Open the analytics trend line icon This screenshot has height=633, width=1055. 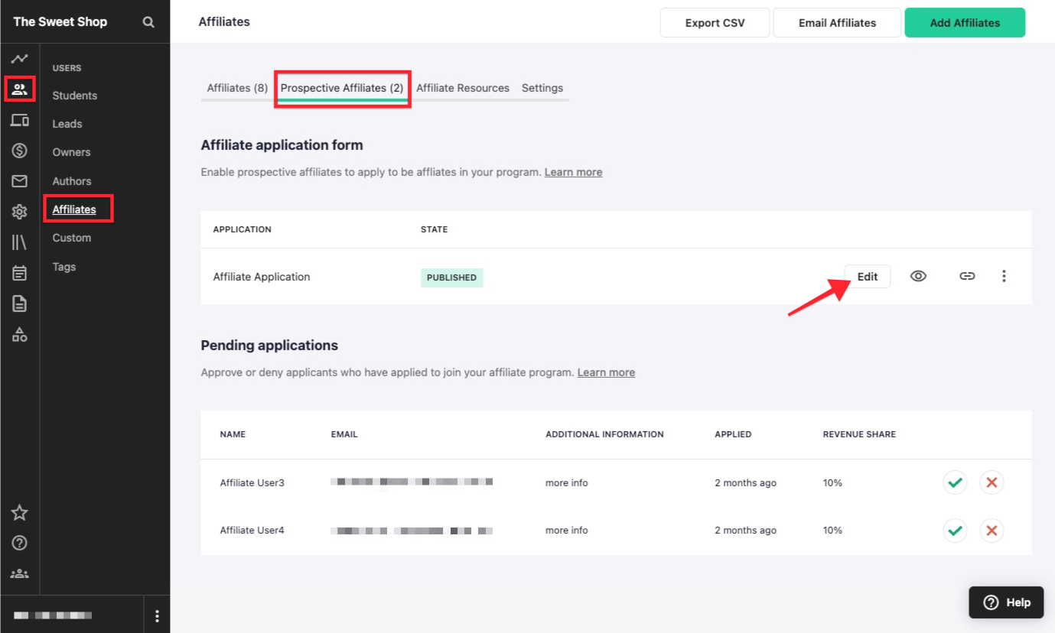[x=20, y=59]
